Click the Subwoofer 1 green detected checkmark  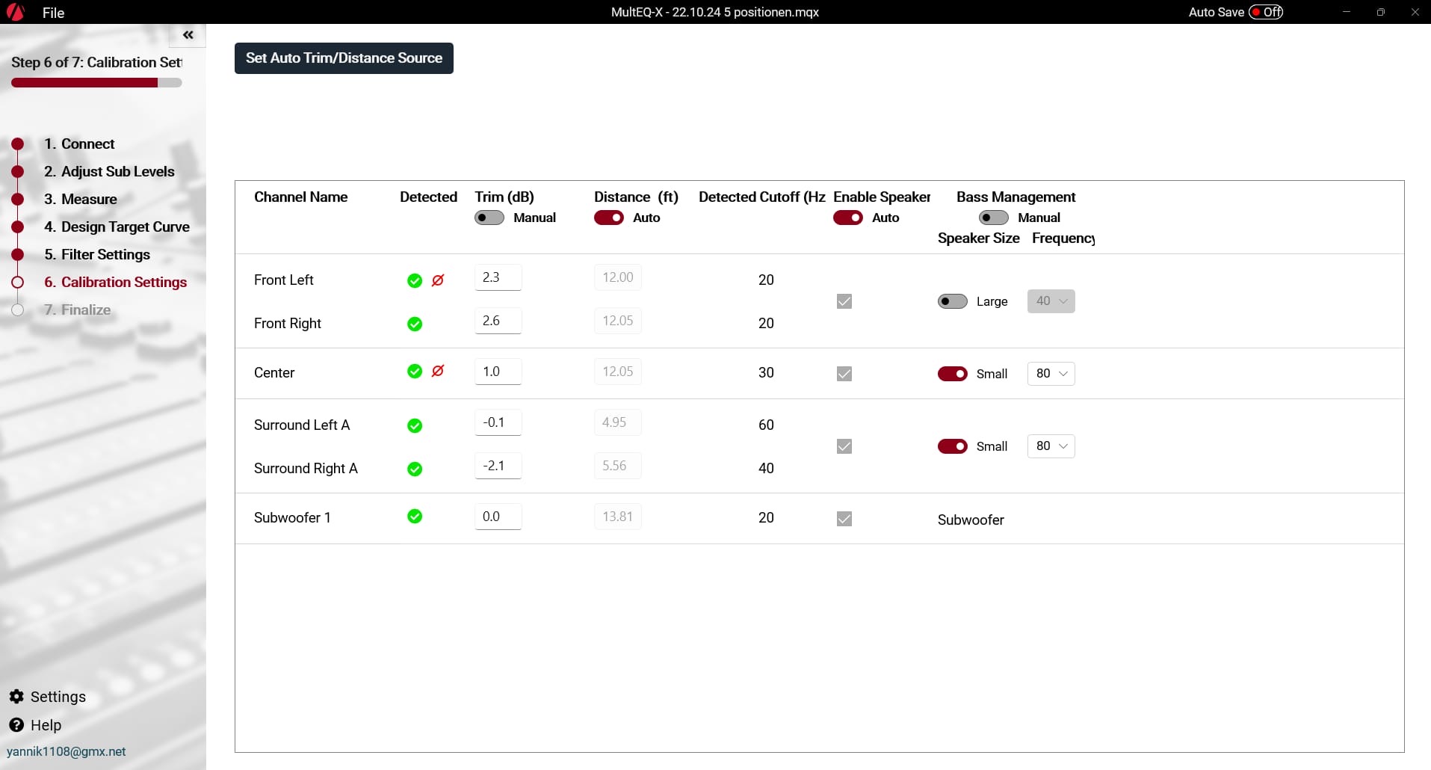click(x=415, y=517)
